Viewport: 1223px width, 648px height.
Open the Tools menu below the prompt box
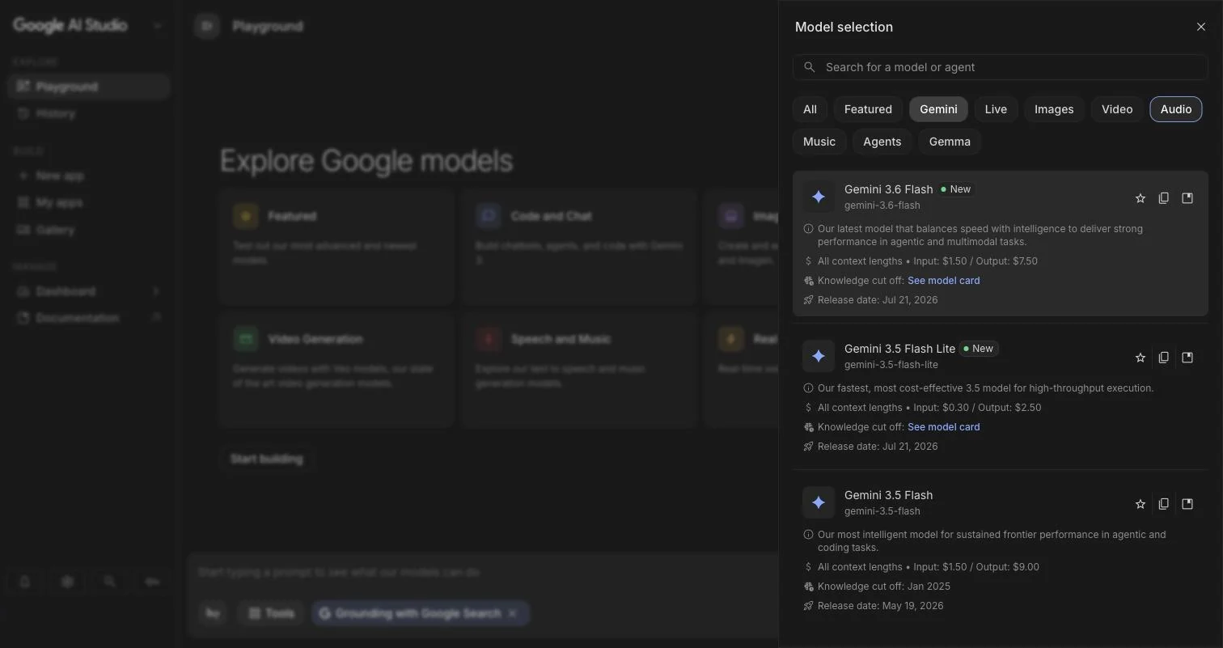[271, 613]
